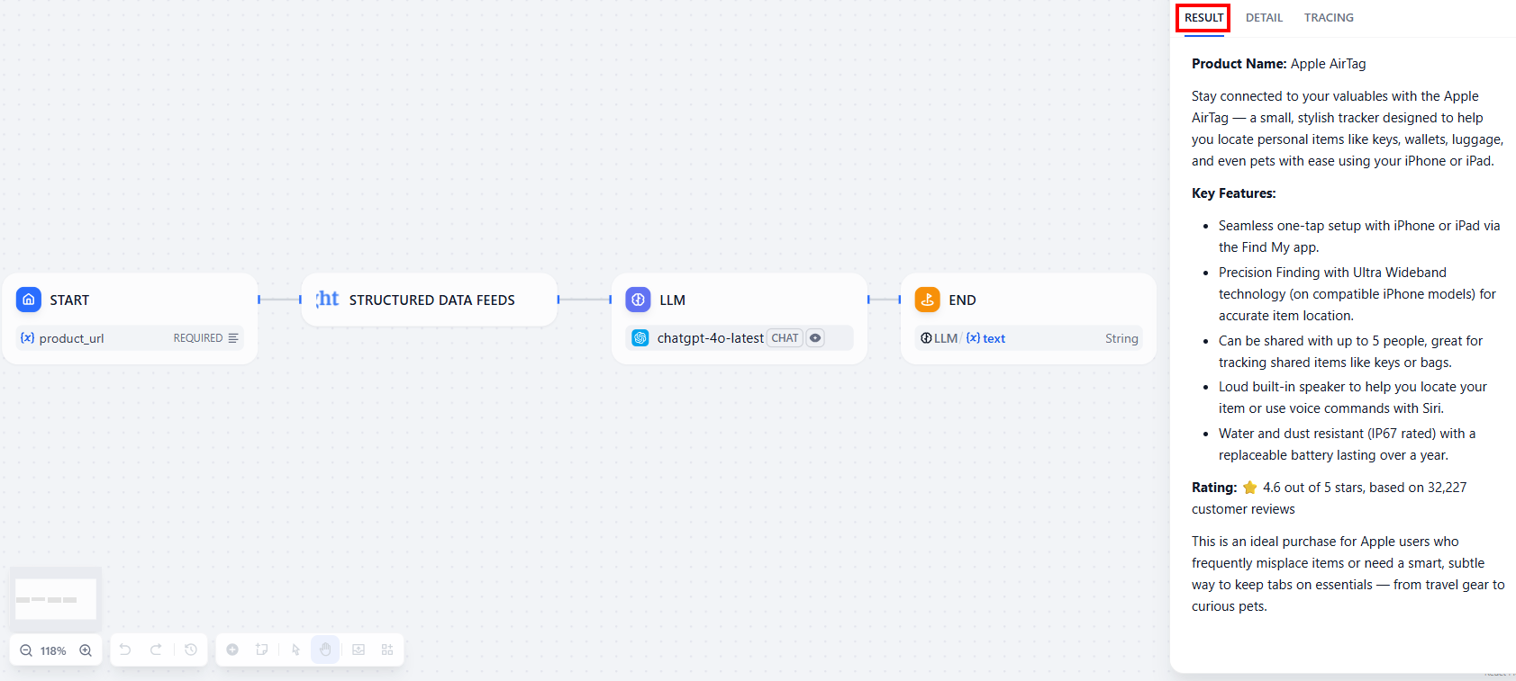
Task: Redo the canvas action
Action: [156, 650]
